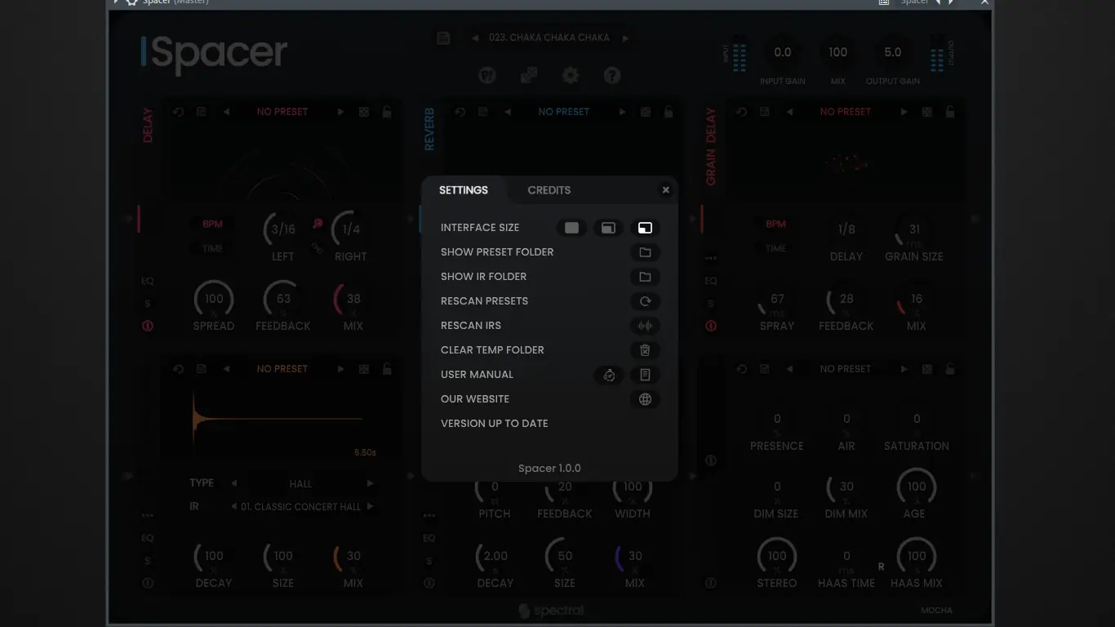The image size is (1115, 627).
Task: Click the question mark help icon in header
Action: pyautogui.click(x=612, y=76)
